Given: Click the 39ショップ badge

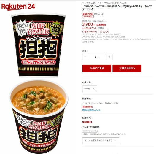Looking at the screenshot, I should (x=99, y=14).
